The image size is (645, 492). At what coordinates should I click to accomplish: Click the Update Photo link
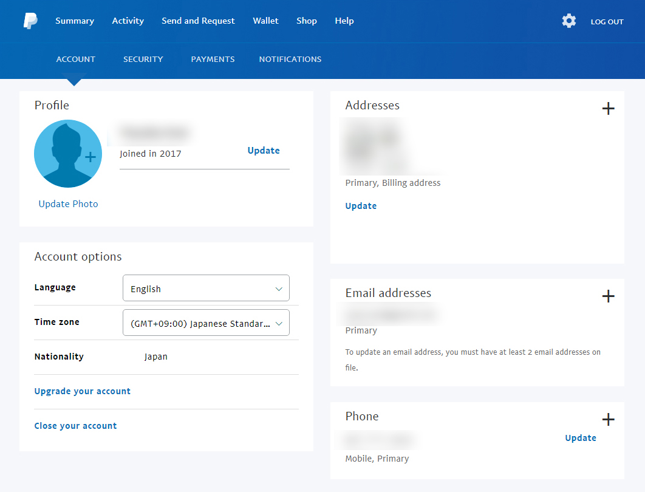click(68, 204)
